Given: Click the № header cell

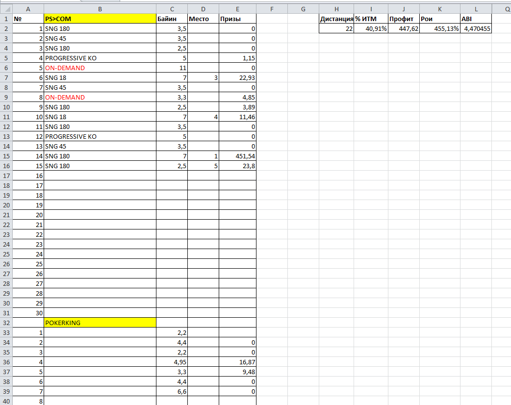Looking at the screenshot, I should (x=28, y=19).
